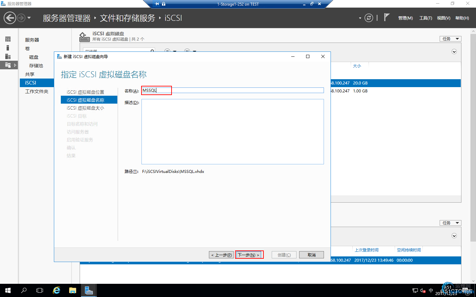Select the dashboard icon in left rail
This screenshot has height=297, width=476.
[x=8, y=39]
